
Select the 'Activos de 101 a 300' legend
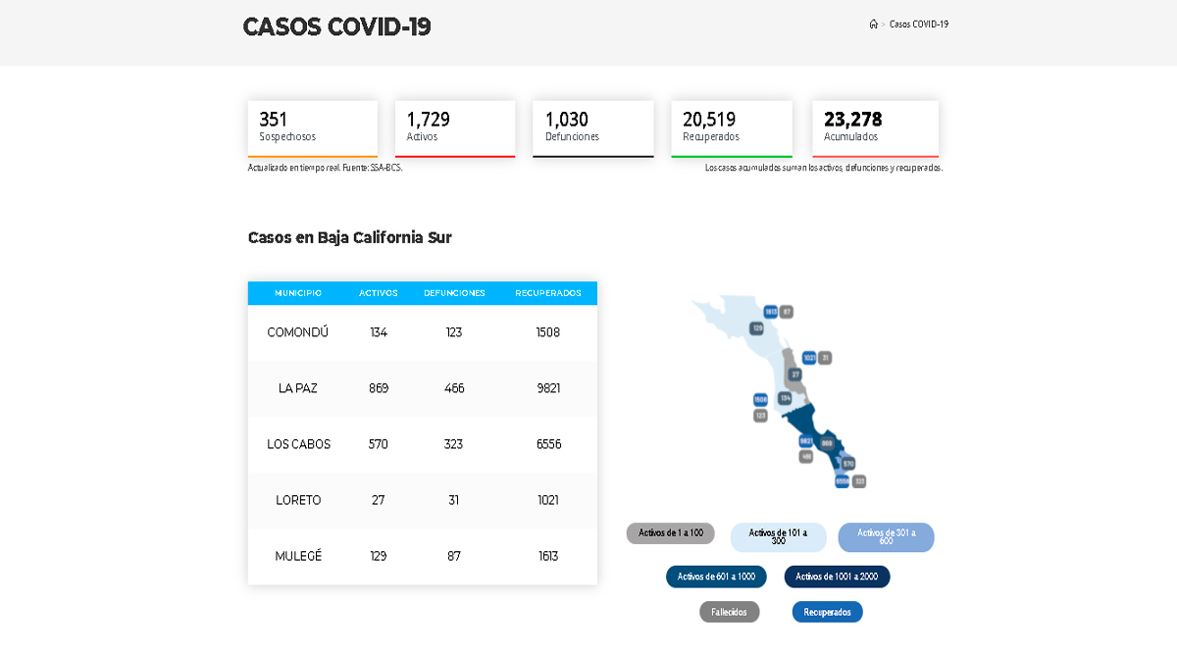[778, 537]
